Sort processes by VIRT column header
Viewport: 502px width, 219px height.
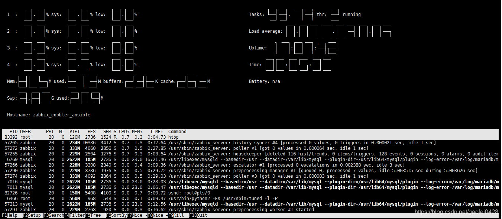[74, 132]
